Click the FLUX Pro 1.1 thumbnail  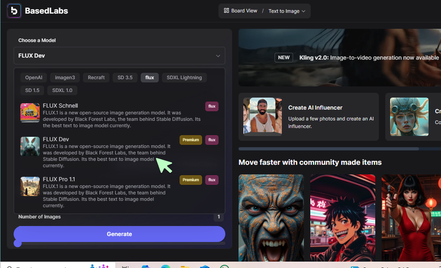30,186
